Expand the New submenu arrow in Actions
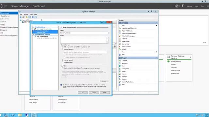 156,25
